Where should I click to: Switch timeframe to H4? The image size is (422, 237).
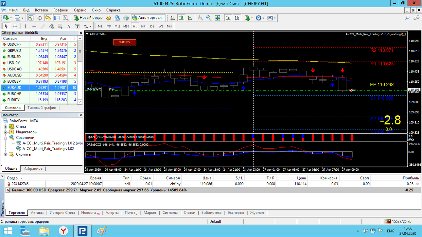pos(143,26)
